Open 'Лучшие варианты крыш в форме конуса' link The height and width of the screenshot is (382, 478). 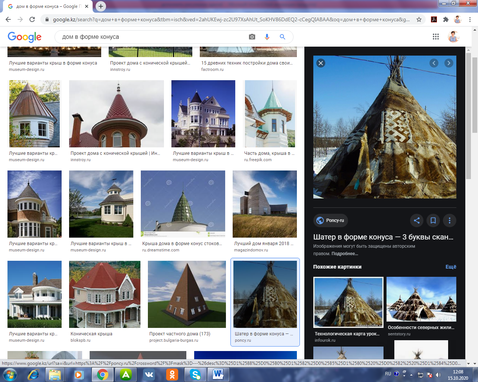(53, 63)
